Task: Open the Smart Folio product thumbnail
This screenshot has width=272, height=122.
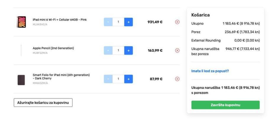Action: tap(21, 79)
